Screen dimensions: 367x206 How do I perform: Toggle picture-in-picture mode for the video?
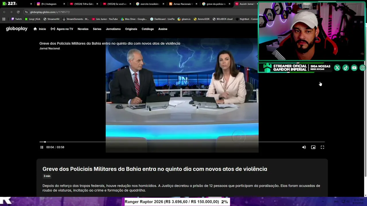(313, 147)
